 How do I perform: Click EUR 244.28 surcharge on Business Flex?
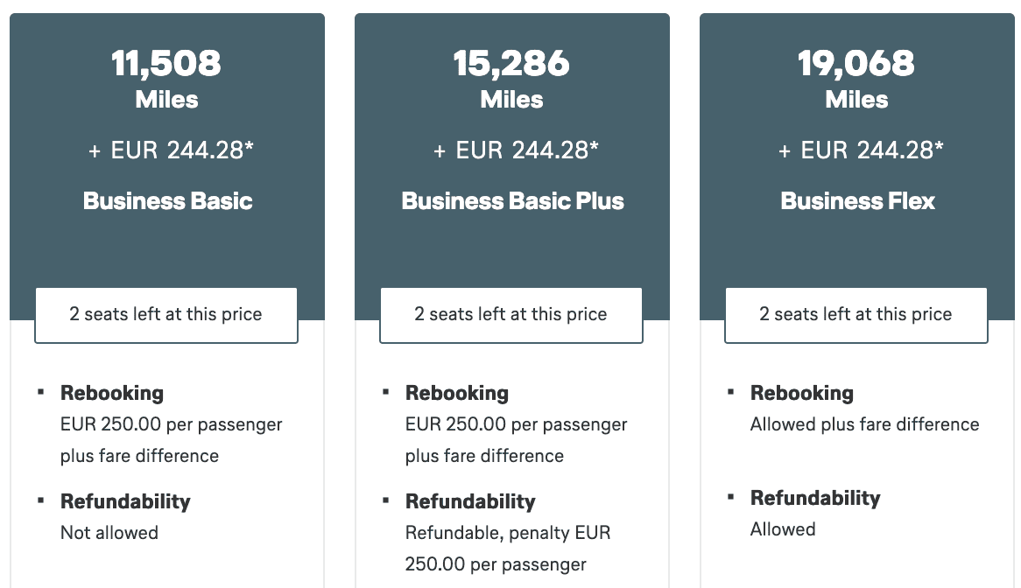click(861, 150)
